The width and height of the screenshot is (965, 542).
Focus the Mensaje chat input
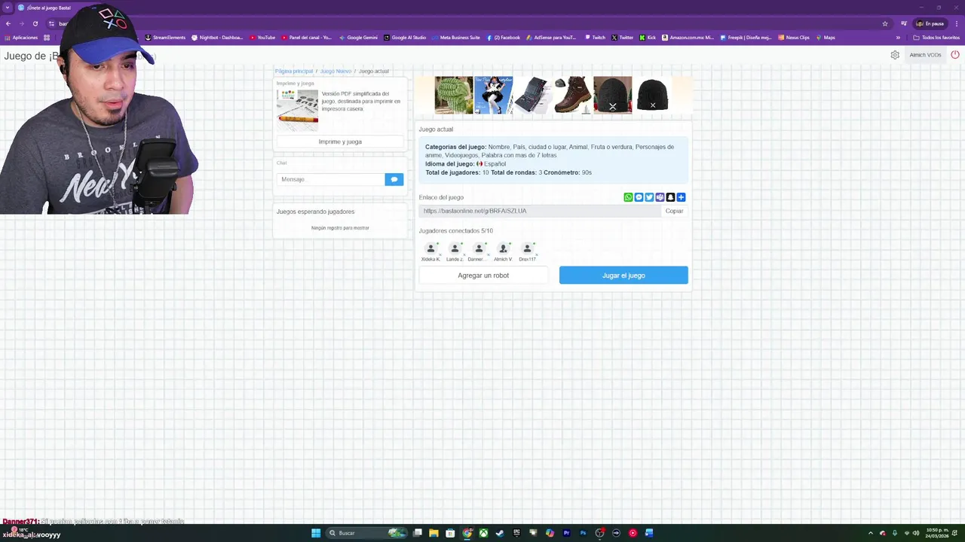click(330, 179)
